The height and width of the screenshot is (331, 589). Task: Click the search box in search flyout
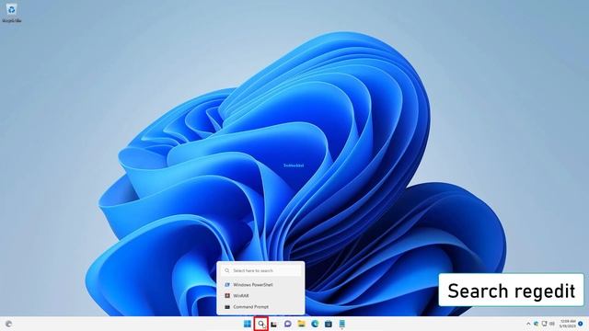(260, 270)
